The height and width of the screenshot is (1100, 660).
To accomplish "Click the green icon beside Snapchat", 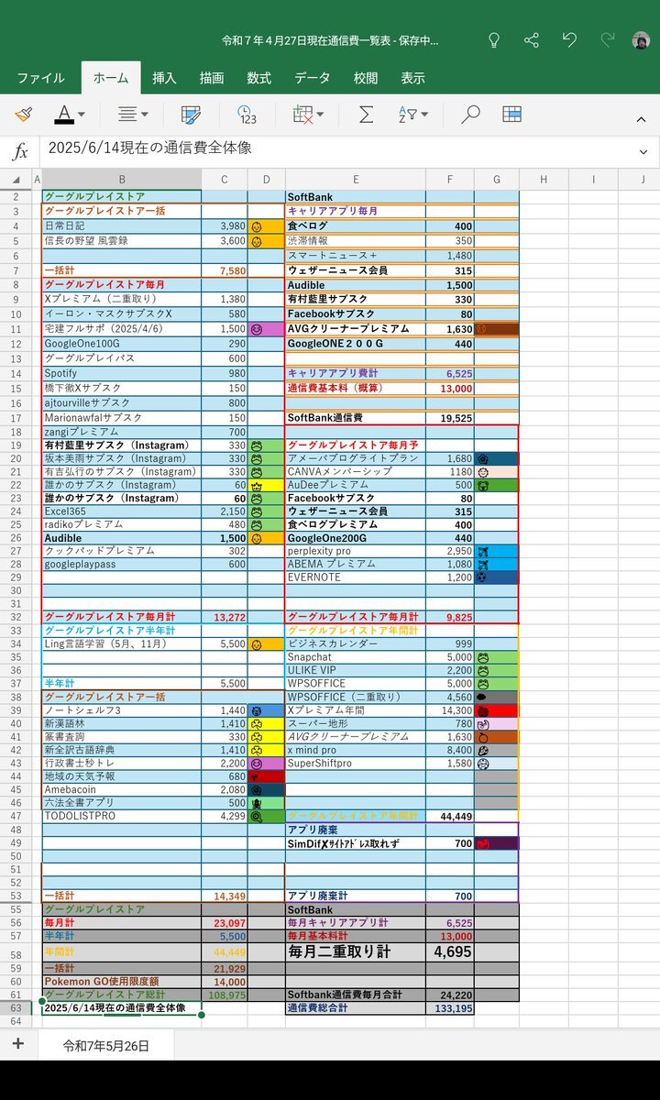I will click(482, 658).
